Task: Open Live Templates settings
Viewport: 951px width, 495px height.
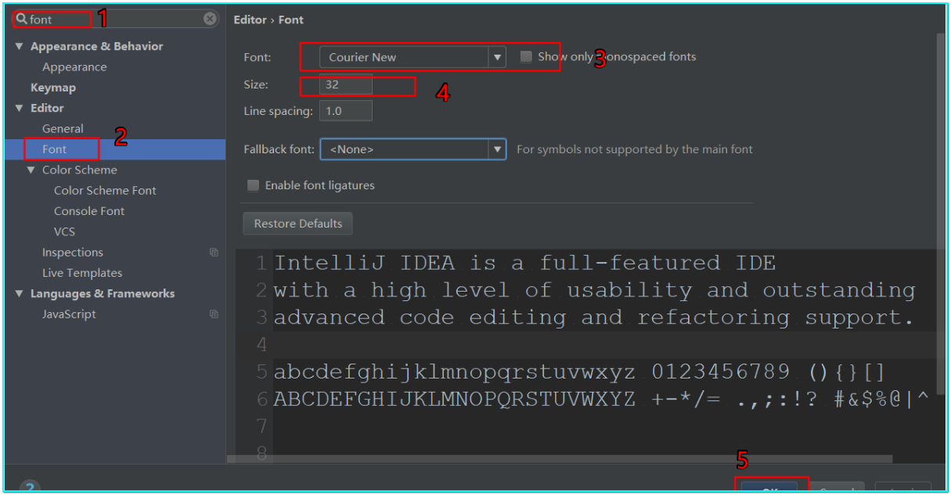Action: 82,273
